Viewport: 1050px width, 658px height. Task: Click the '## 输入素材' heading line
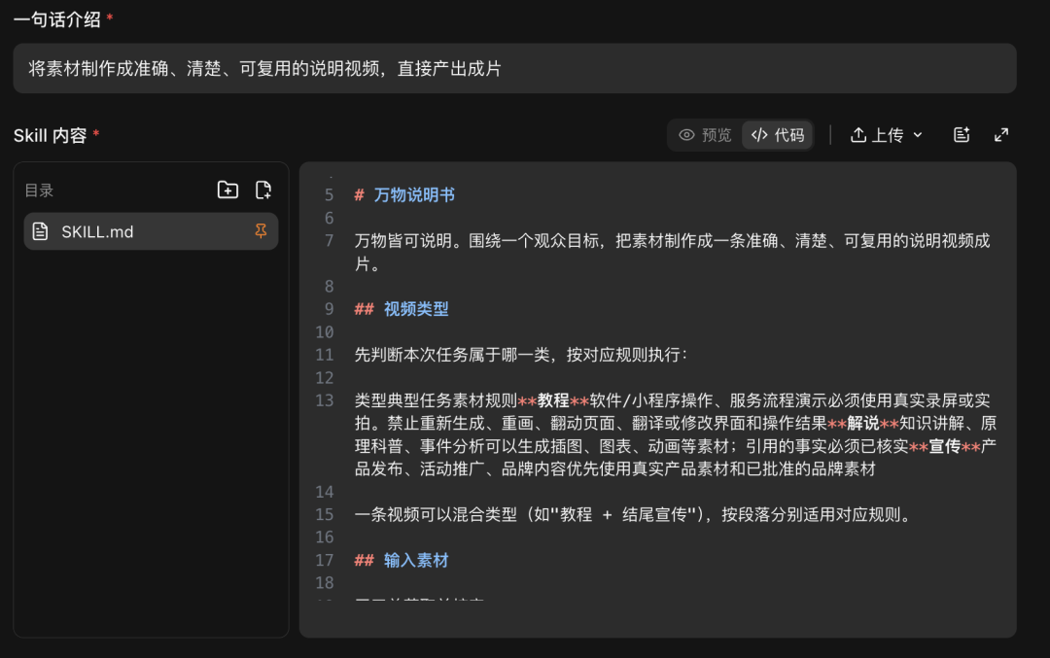tap(402, 560)
